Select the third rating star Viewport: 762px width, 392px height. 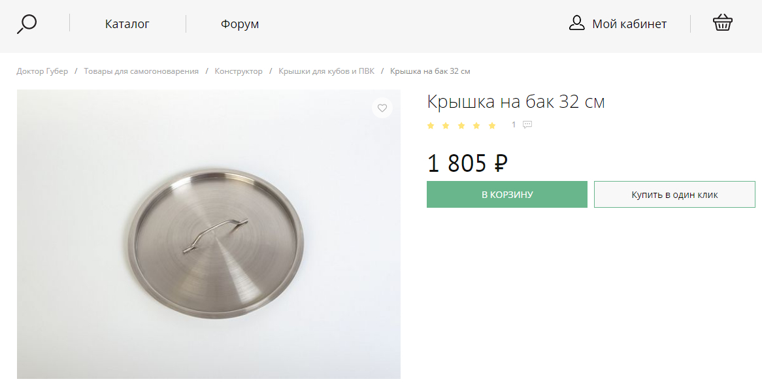pyautogui.click(x=461, y=126)
